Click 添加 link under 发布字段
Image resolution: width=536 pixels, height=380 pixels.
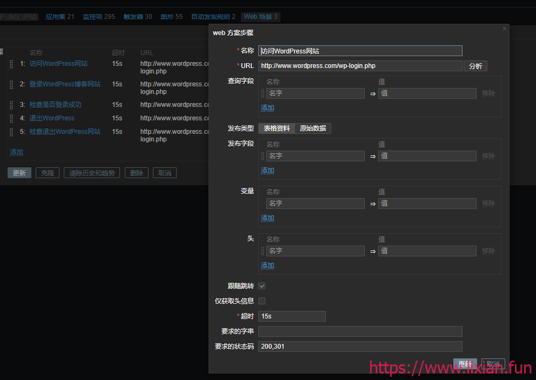(267, 171)
